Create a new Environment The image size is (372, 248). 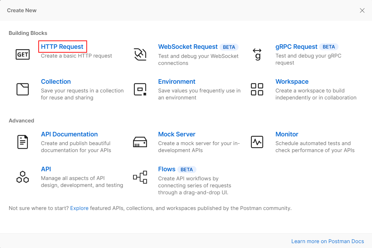click(177, 82)
